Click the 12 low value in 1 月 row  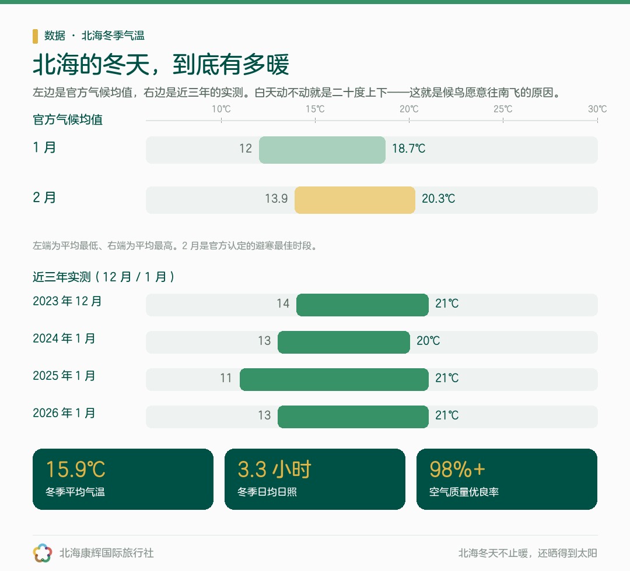(246, 149)
